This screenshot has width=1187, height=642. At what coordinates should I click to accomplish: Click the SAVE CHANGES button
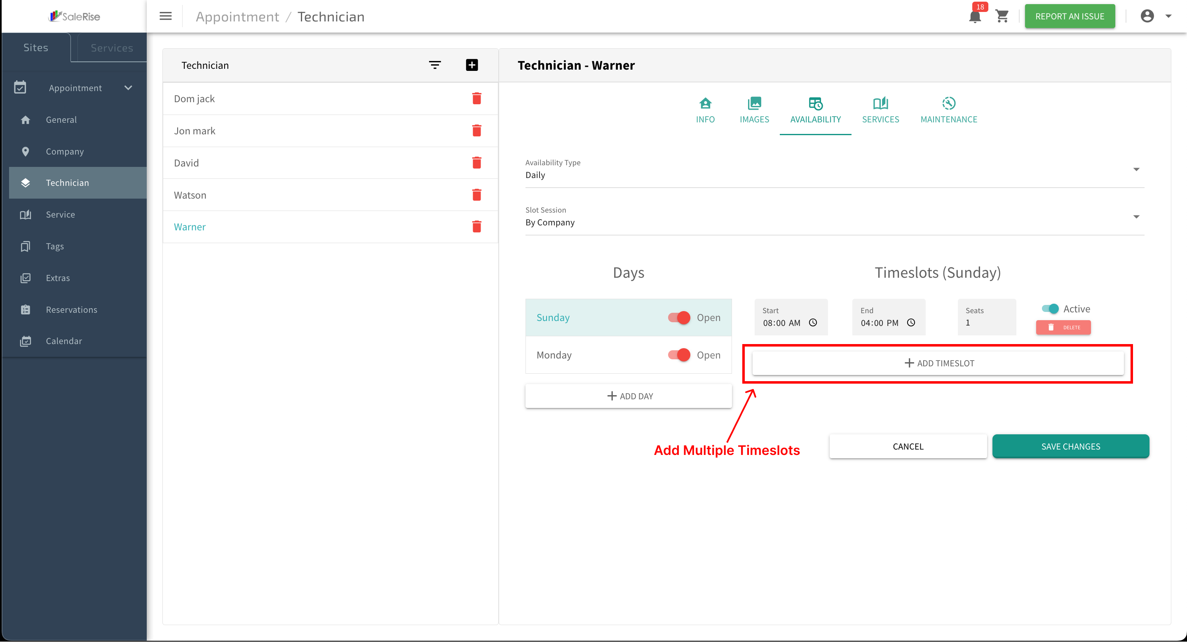pyautogui.click(x=1070, y=446)
